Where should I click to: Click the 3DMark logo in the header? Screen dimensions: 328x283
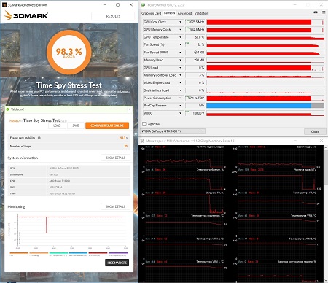pyautogui.click(x=26, y=15)
